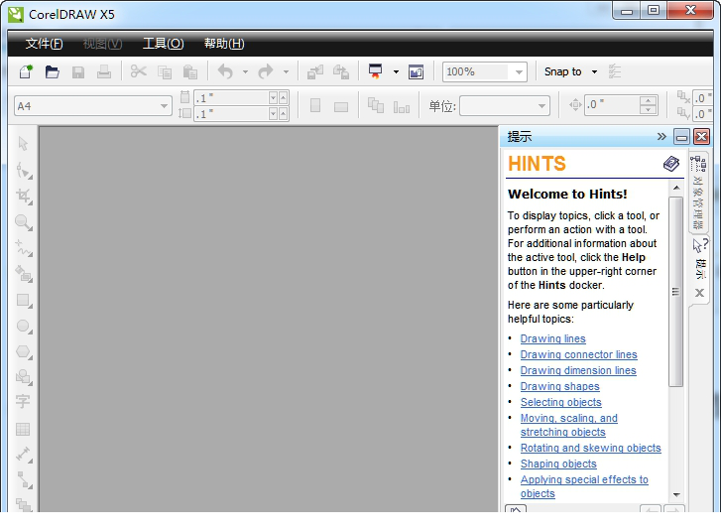Viewport: 721px width, 532px height.
Task: Open the Drawing connector lines link
Action: 578,354
